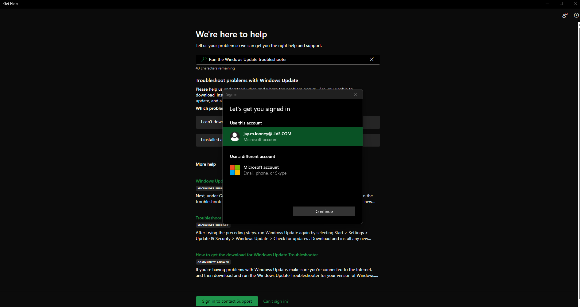Viewport: 580px width, 307px height.
Task: Close the Sign in dialog
Action: (x=356, y=94)
